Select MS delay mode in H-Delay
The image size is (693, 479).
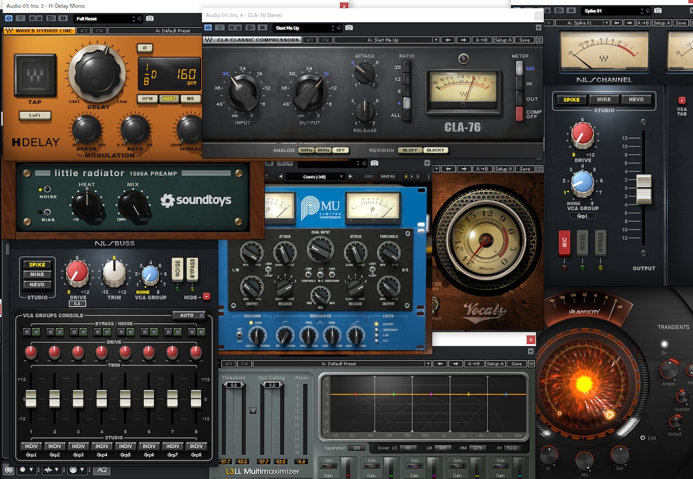point(190,99)
